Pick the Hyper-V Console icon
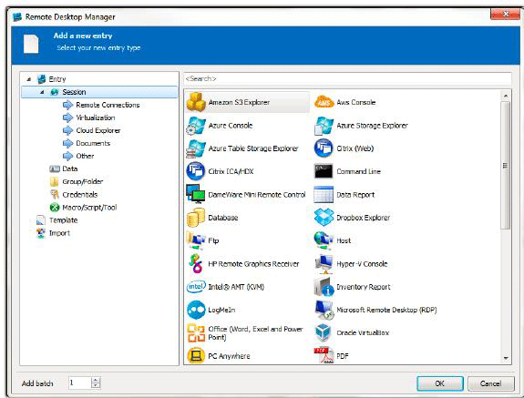524x398 pixels. coord(324,264)
